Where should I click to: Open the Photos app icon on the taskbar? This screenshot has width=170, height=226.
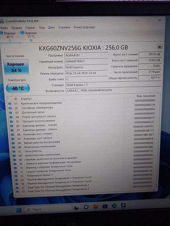(123, 206)
